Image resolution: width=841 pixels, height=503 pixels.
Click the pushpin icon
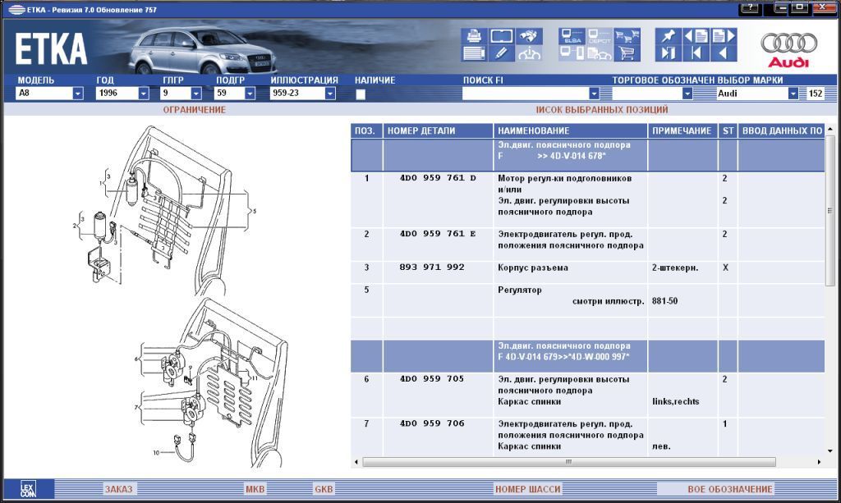[668, 36]
